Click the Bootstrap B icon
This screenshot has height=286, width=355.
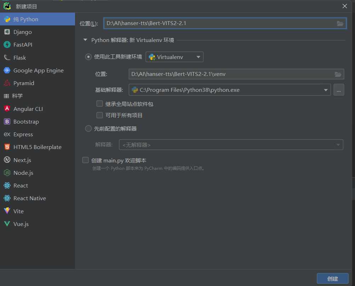7,121
